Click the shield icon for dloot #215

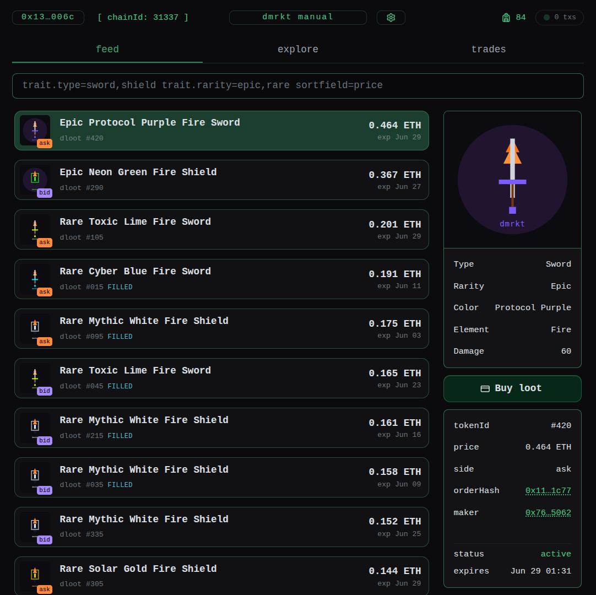35,428
